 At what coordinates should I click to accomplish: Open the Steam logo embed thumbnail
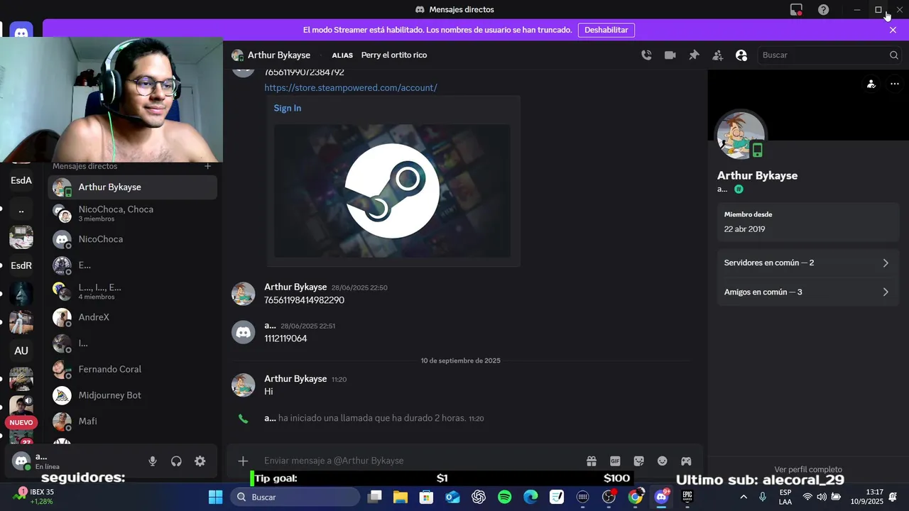392,191
